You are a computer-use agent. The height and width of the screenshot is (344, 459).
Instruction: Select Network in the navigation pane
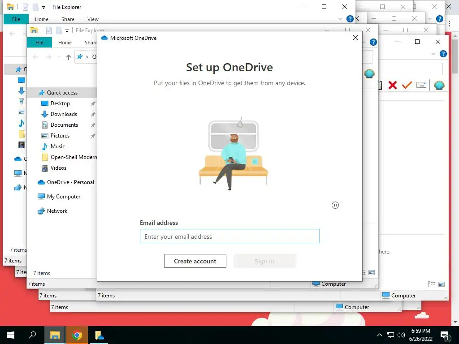click(x=57, y=211)
